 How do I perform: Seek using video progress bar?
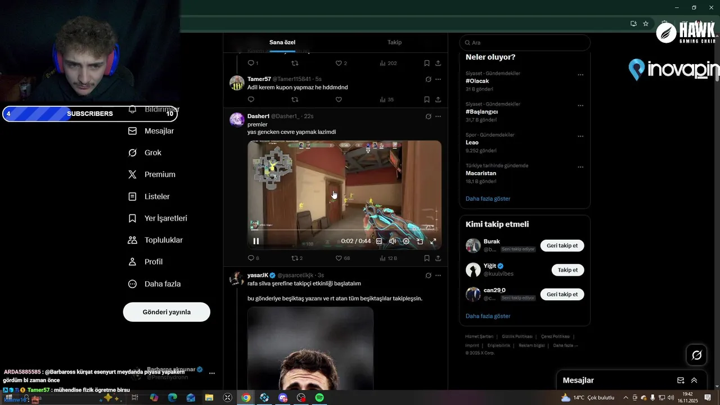tap(344, 230)
